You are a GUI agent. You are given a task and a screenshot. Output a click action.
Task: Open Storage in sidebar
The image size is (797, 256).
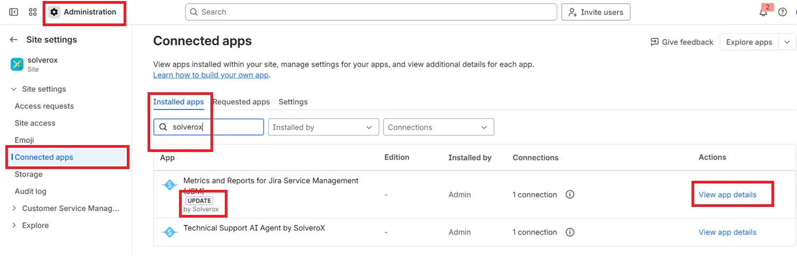29,174
